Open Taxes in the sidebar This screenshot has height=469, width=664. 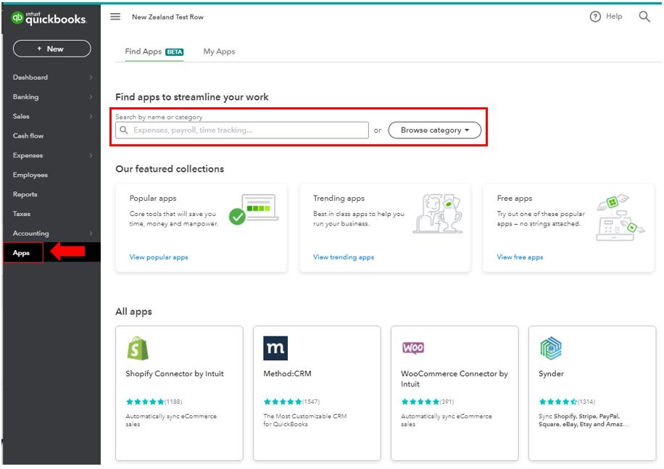[21, 214]
